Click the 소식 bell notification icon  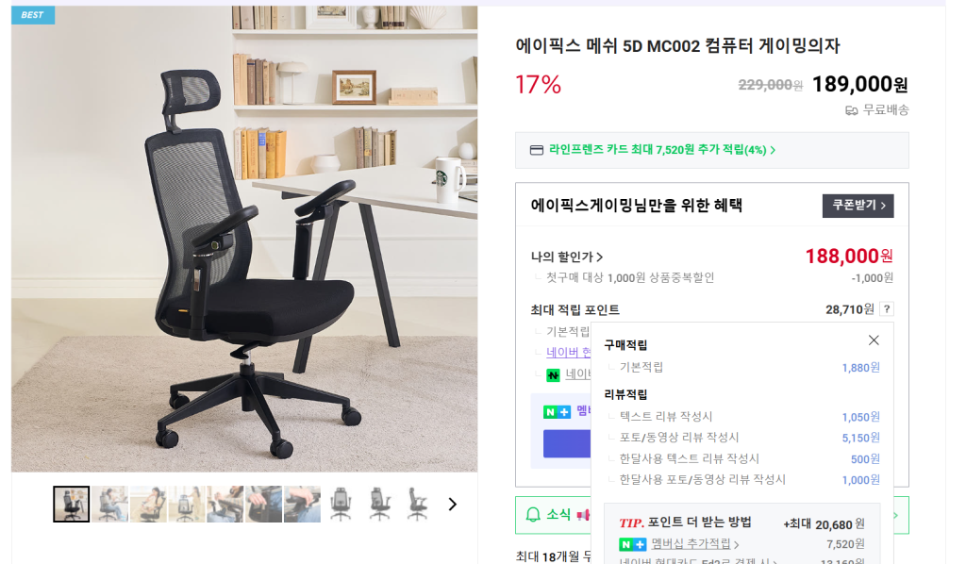tap(533, 514)
